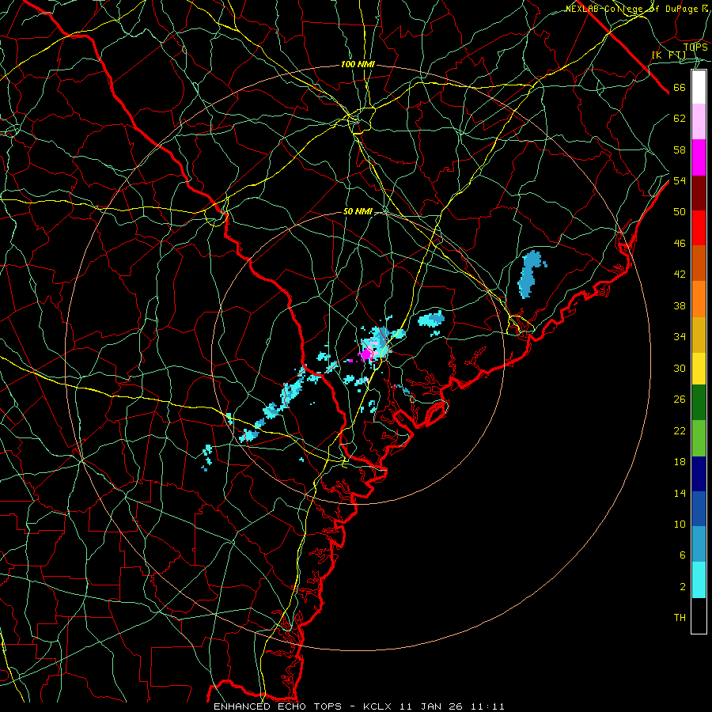The width and height of the screenshot is (712, 712).
Task: Select the medium blue legend swatch
Action: (699, 509)
